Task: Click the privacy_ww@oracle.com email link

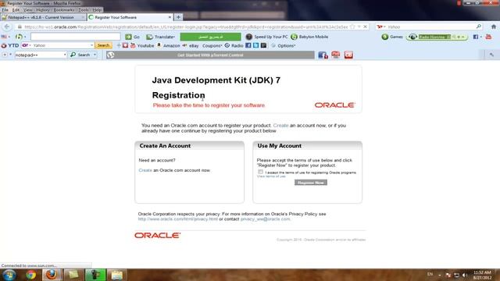Action: [266, 219]
